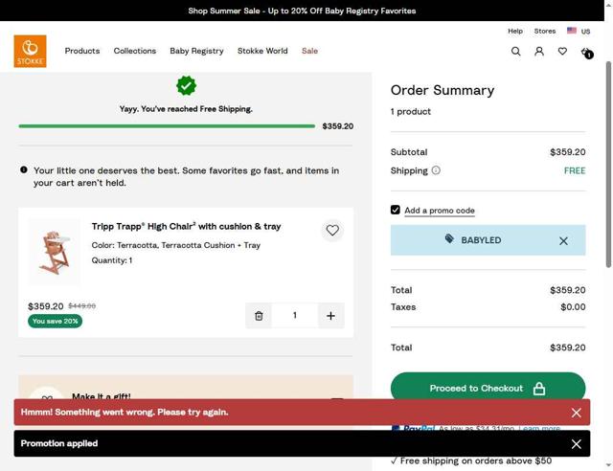Open the account profile icon
613x471 pixels.
click(x=539, y=51)
